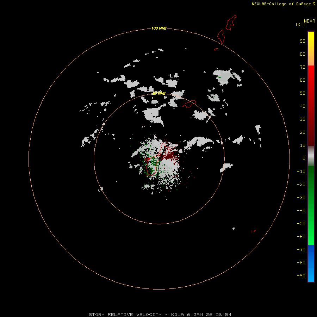Click the positive 80 knot scale label
The width and height of the screenshot is (317, 317).
click(x=303, y=54)
